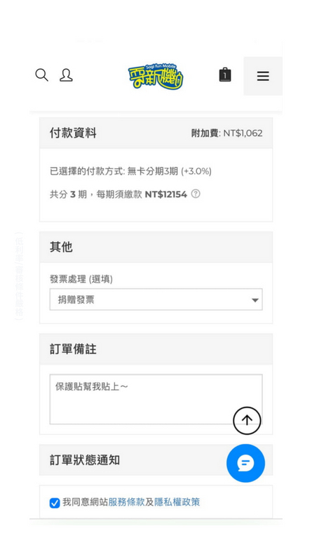Go to the 零新機 logo homepage
The width and height of the screenshot is (312, 541).
pos(156,76)
